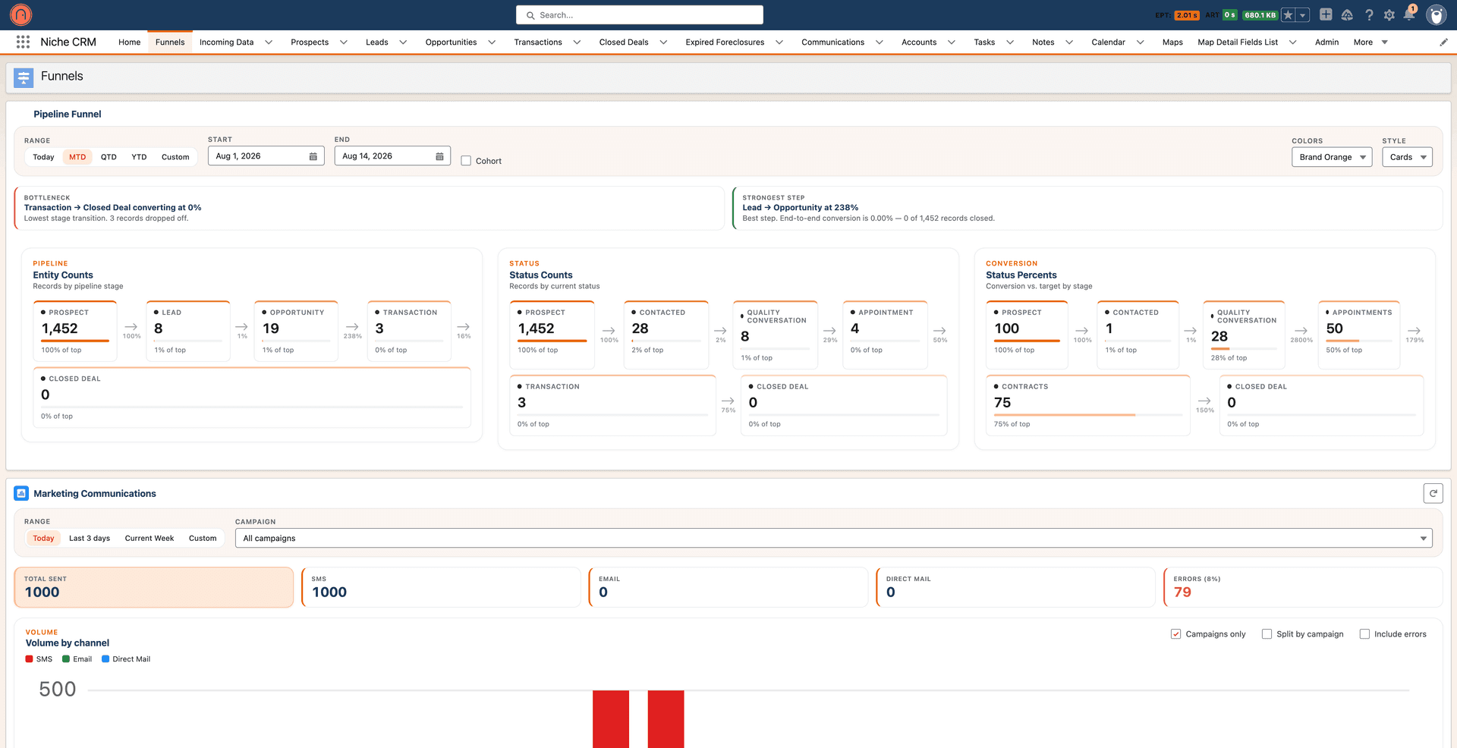Click the Marketing Communications section icon
Screen dimensions: 1457x748
(21, 493)
